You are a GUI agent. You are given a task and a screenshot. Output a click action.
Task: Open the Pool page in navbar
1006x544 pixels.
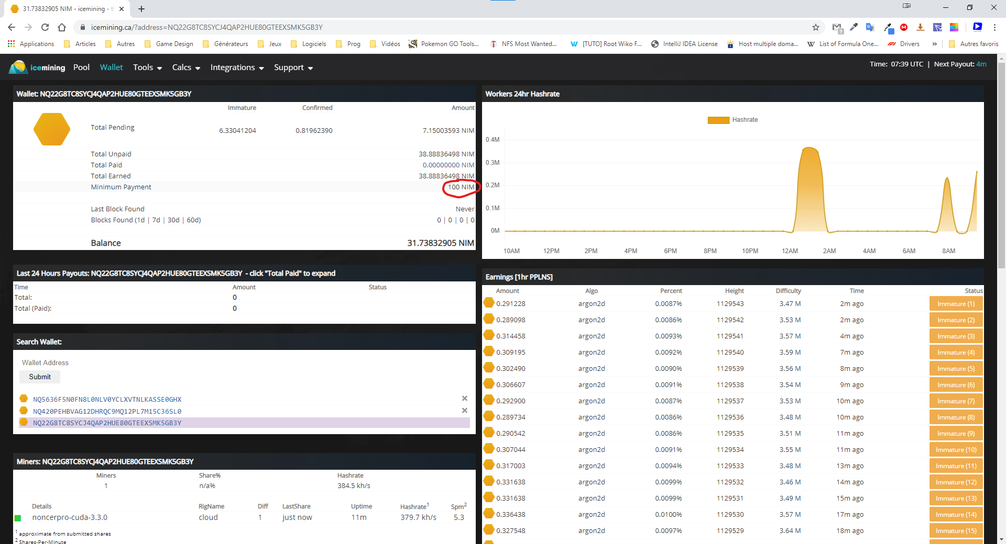81,67
